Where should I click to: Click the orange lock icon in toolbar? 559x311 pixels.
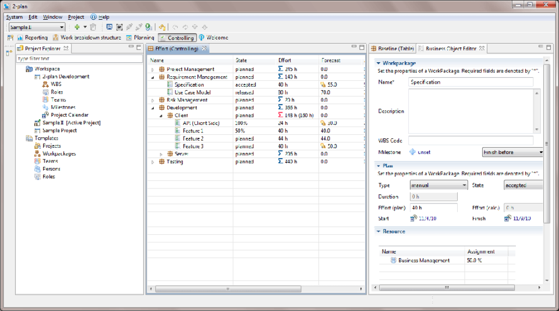pos(162,27)
